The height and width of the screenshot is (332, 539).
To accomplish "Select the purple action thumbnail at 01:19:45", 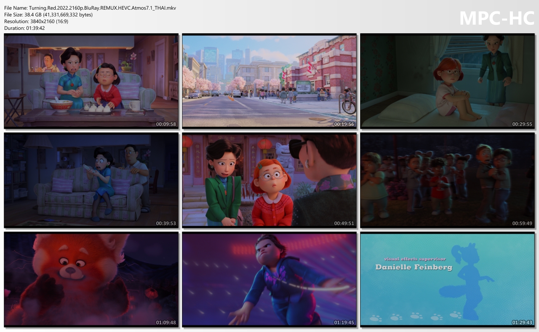I will point(269,279).
